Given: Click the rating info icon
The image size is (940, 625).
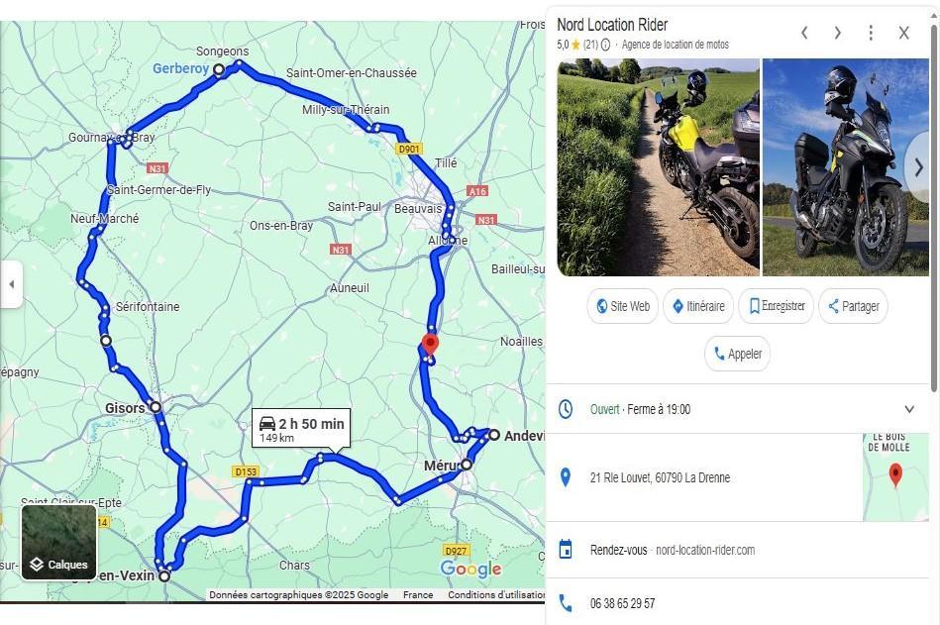Looking at the screenshot, I should (x=605, y=45).
